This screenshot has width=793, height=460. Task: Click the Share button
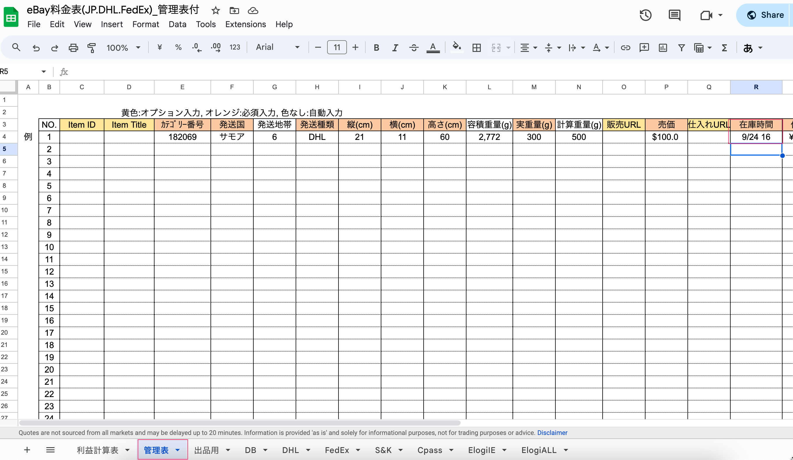(765, 15)
